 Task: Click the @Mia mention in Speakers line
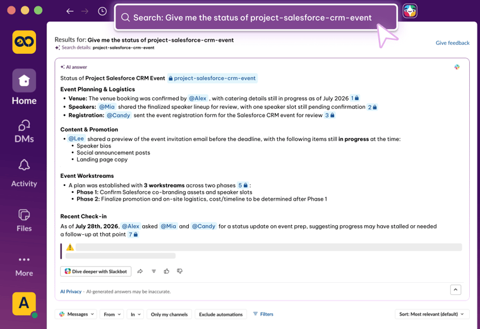107,107
